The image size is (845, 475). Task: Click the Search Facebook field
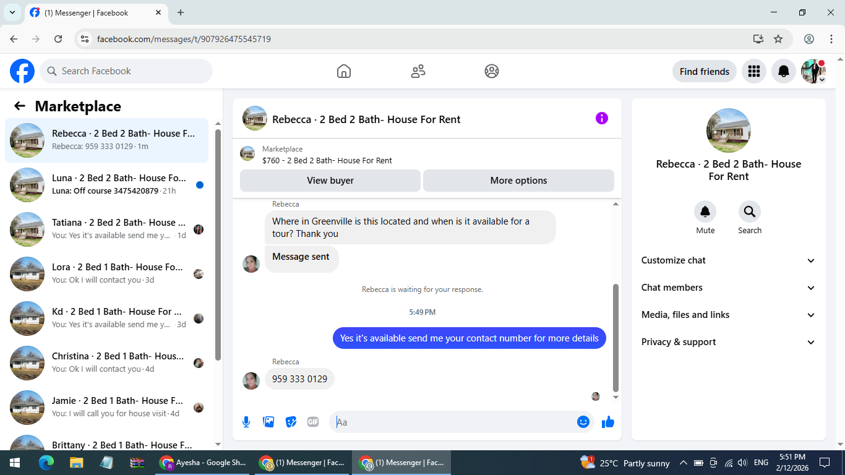(x=126, y=71)
